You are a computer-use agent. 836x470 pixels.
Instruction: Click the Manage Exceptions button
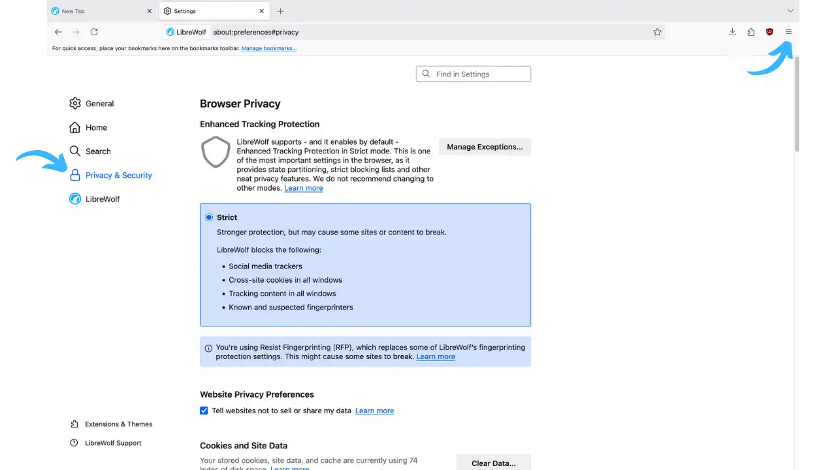point(485,147)
